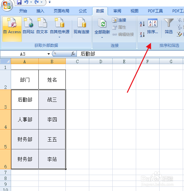The height and width of the screenshot is (191, 184).
Task: Import data 自网站
Action: pos(28,26)
